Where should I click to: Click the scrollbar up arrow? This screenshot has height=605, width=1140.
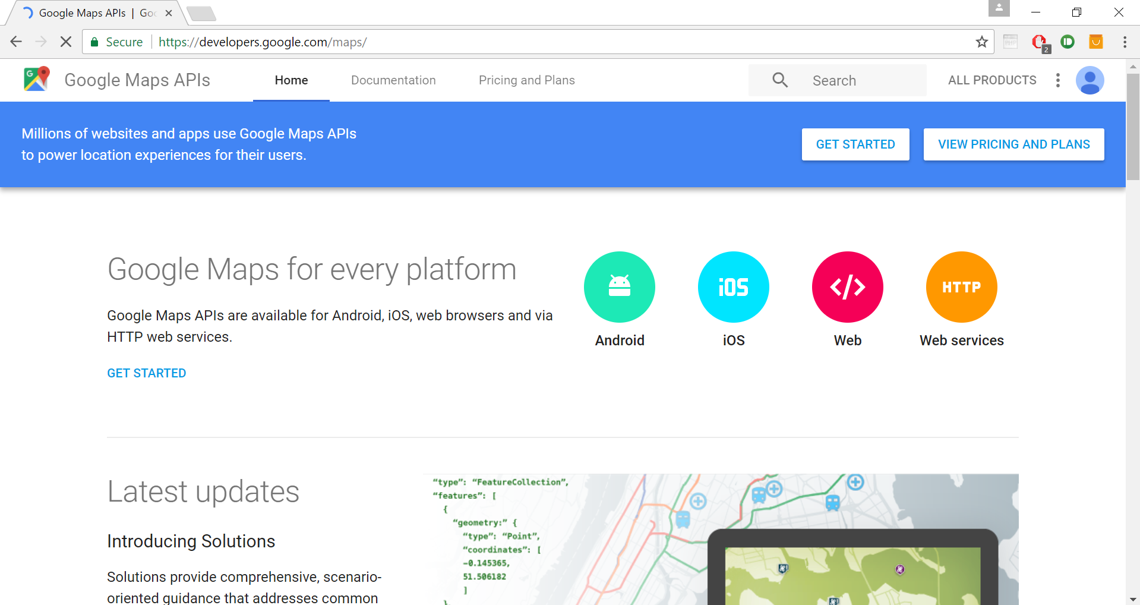1133,66
